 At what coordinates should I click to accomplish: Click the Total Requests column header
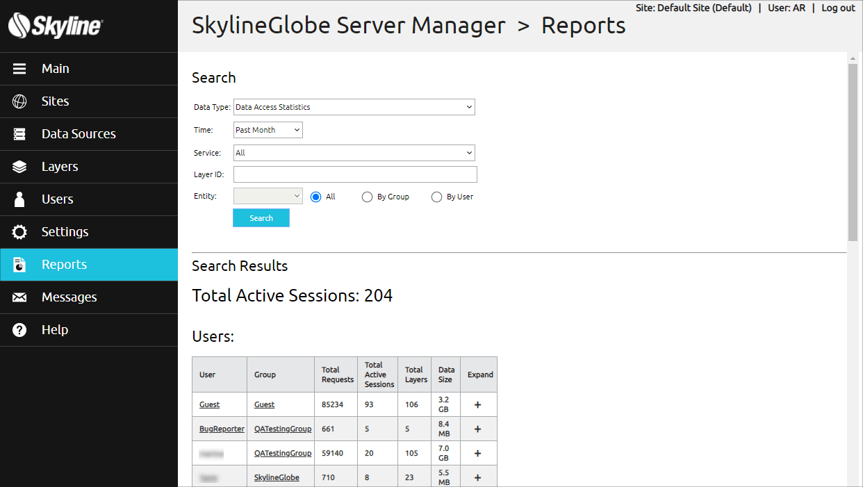tap(337, 374)
